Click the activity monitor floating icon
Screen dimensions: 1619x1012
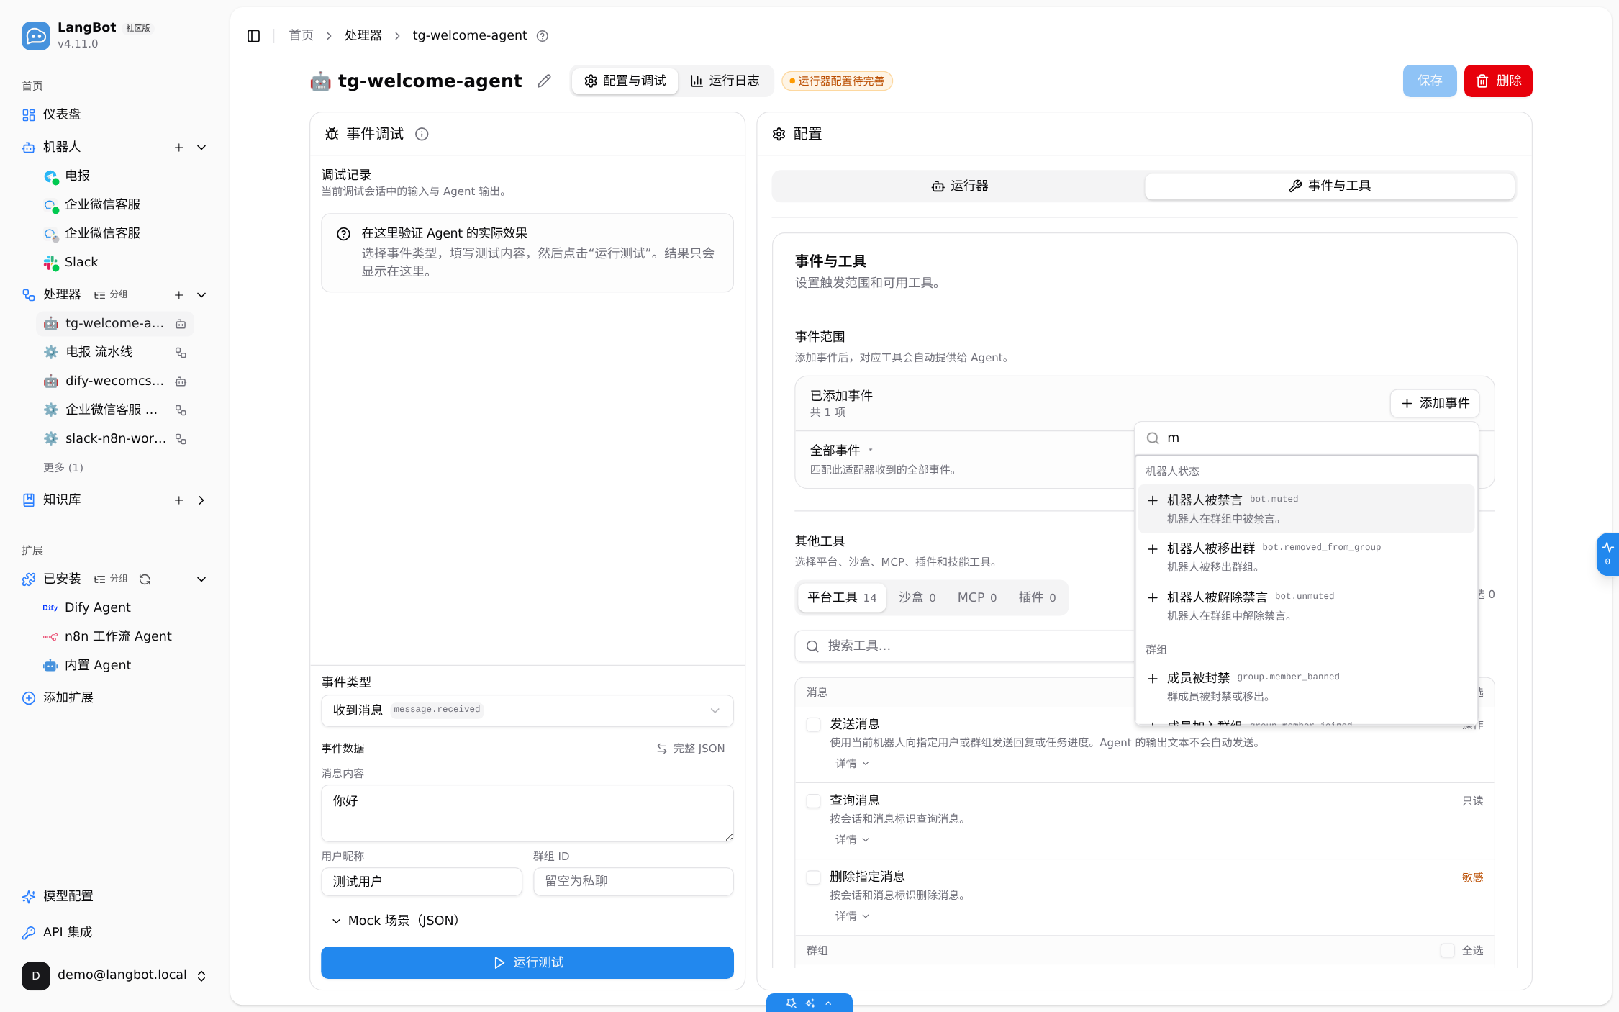click(1607, 554)
